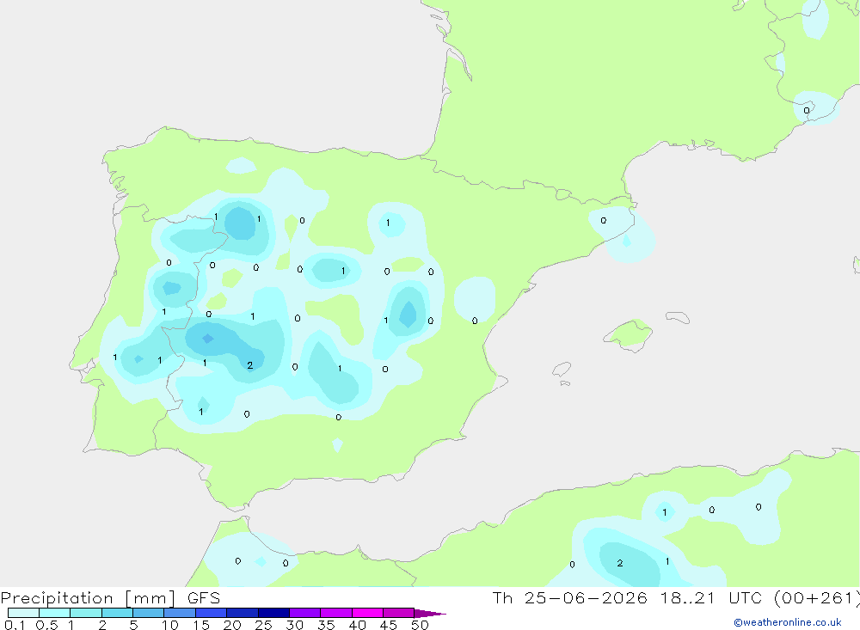This screenshot has width=860, height=630.
Task: Click the legend label '50'
Action: point(420,625)
